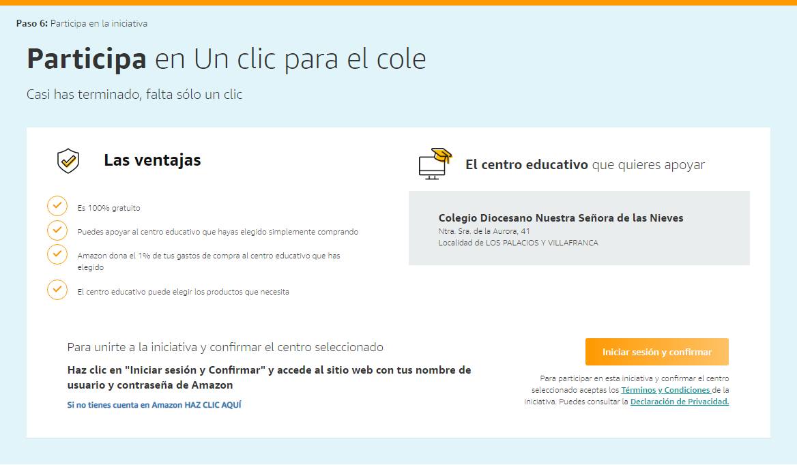Click the checkmark icon next to 'Es 100% gratuito'
797x465 pixels.
pyautogui.click(x=57, y=205)
